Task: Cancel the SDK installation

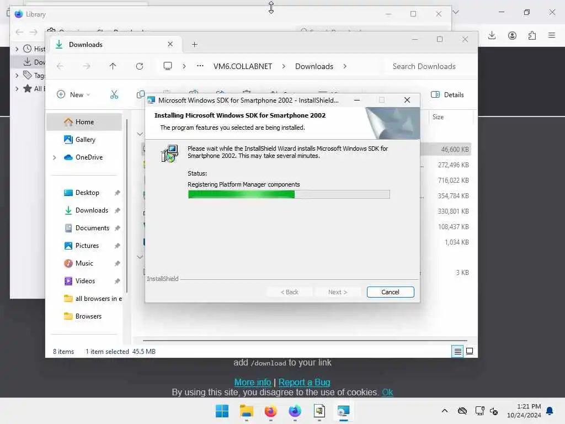Action: 390,291
